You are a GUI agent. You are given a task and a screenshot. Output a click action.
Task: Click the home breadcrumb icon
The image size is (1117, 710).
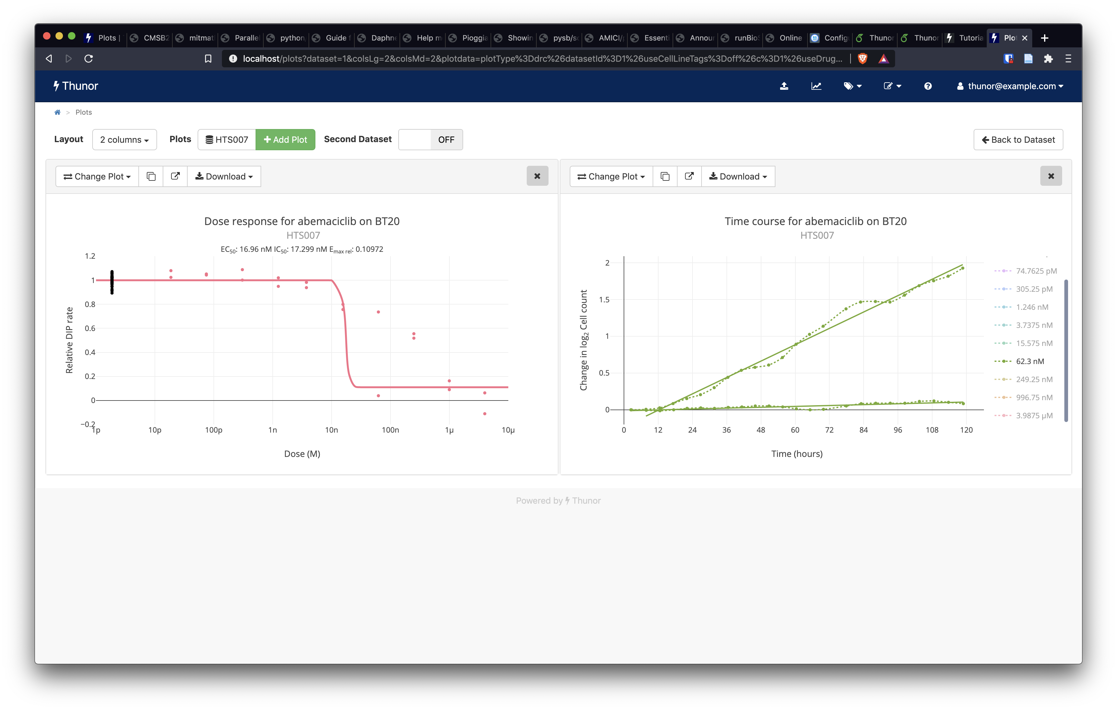click(x=57, y=112)
